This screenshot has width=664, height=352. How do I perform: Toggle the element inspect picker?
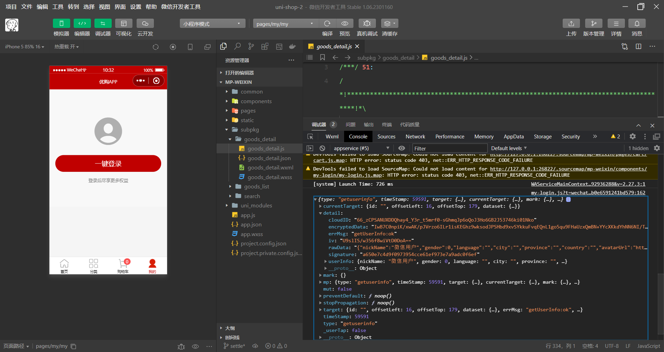pyautogui.click(x=310, y=137)
